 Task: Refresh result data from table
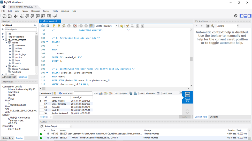pos(60,93)
